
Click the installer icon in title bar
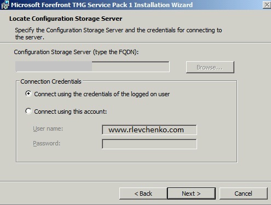point(5,5)
